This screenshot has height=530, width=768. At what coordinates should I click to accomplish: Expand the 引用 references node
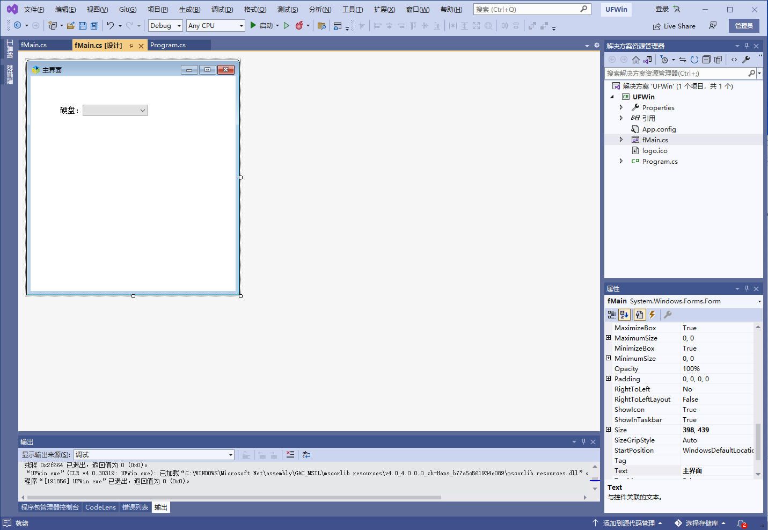click(621, 118)
